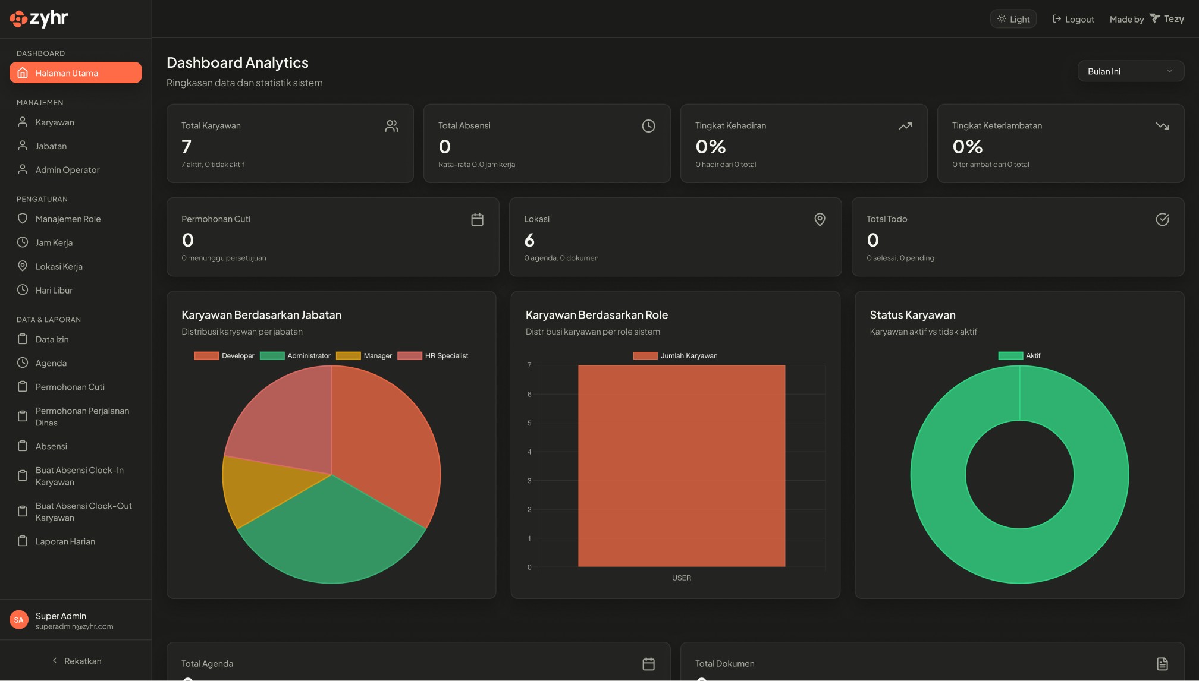Click the clock icon on Total Absensi card

point(648,125)
